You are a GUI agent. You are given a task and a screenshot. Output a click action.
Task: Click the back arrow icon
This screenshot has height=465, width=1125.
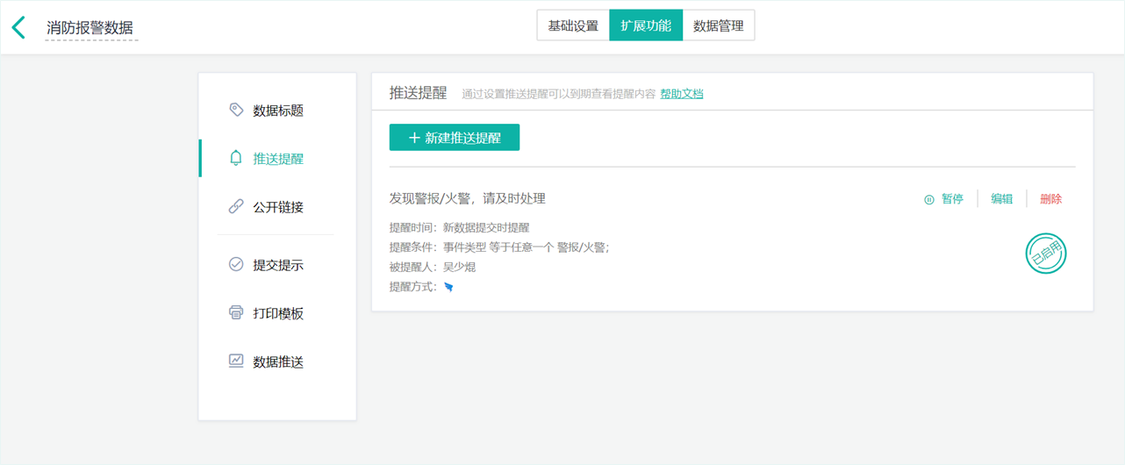pos(18,27)
